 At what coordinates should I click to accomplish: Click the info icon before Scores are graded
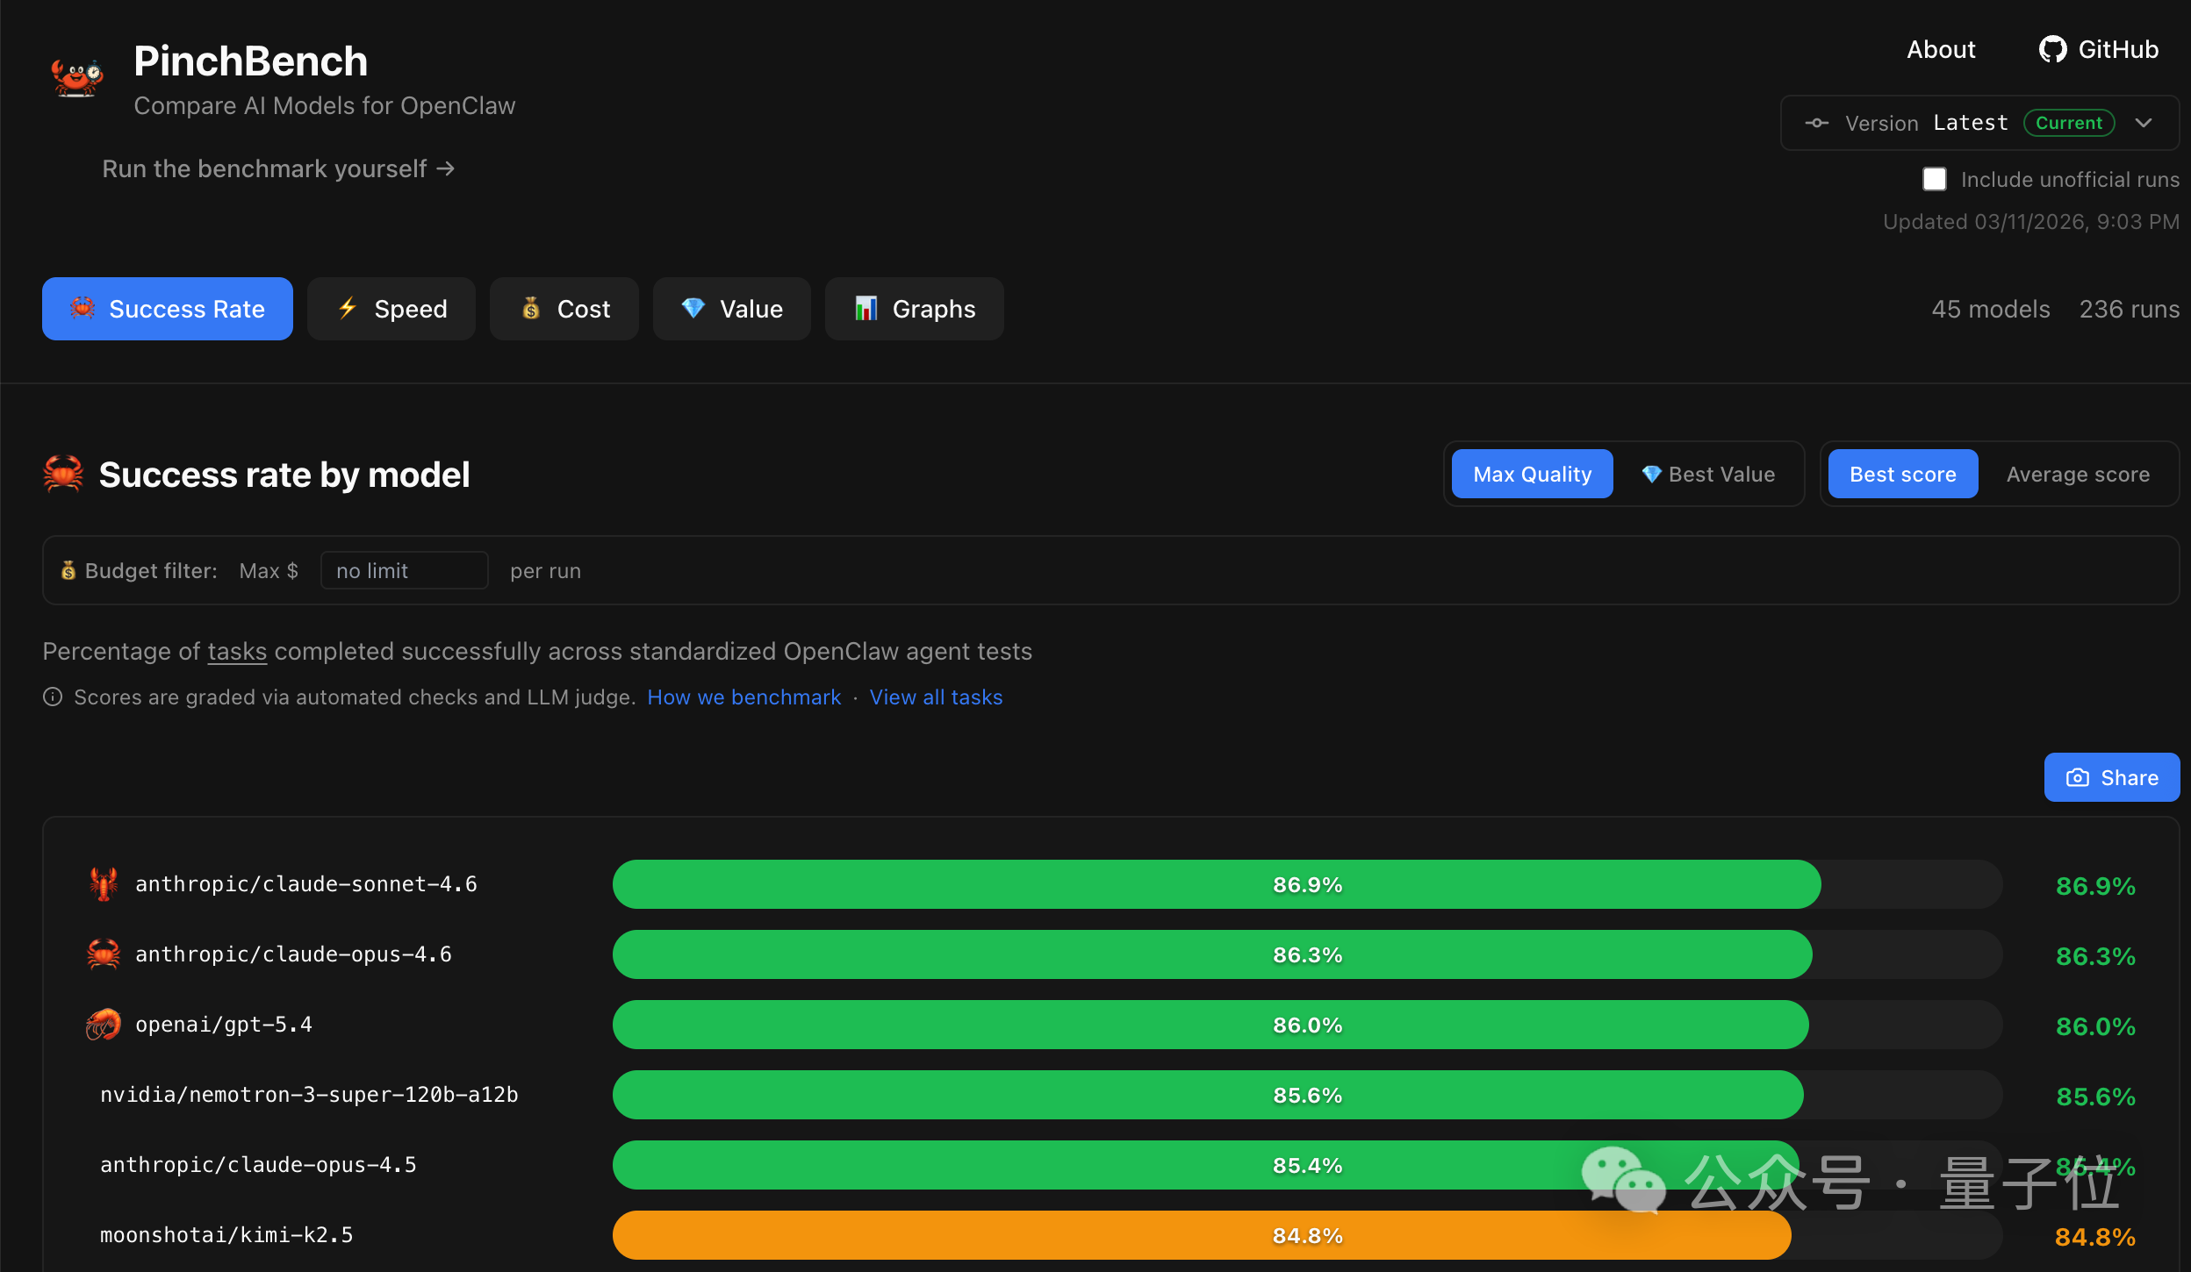[x=53, y=697]
